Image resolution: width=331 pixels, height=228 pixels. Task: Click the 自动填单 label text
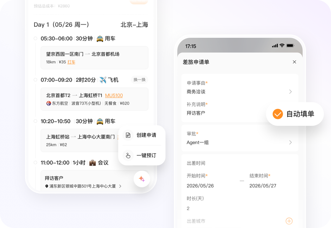(300, 114)
